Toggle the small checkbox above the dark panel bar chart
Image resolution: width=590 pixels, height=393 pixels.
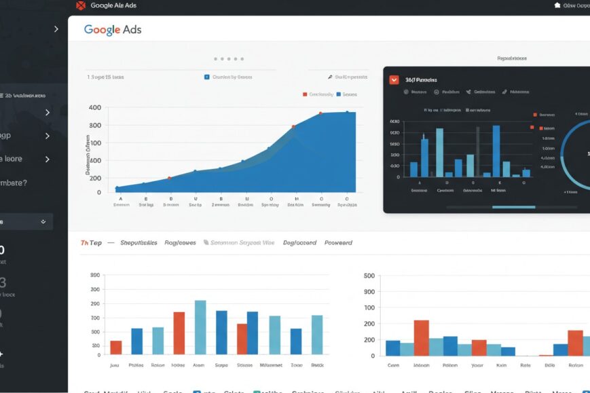(467, 110)
